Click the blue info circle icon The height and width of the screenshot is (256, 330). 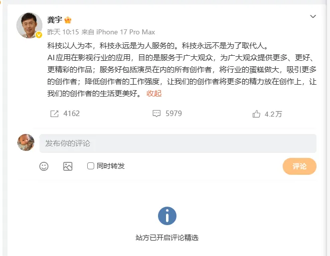167,216
